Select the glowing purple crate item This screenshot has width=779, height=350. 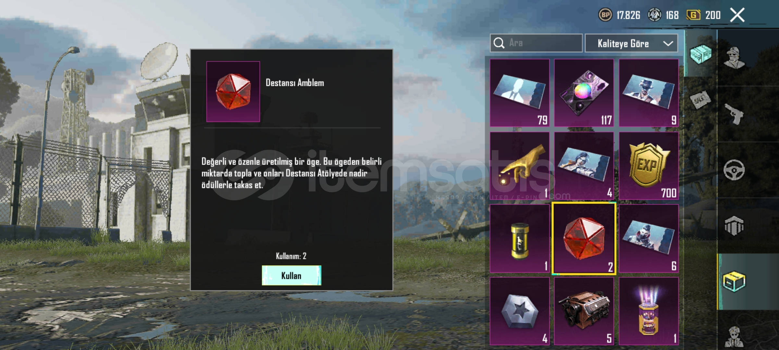649,311
